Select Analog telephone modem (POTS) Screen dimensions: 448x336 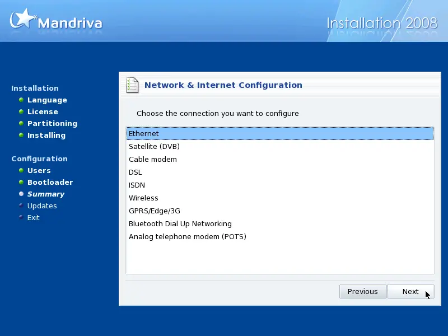(280, 236)
